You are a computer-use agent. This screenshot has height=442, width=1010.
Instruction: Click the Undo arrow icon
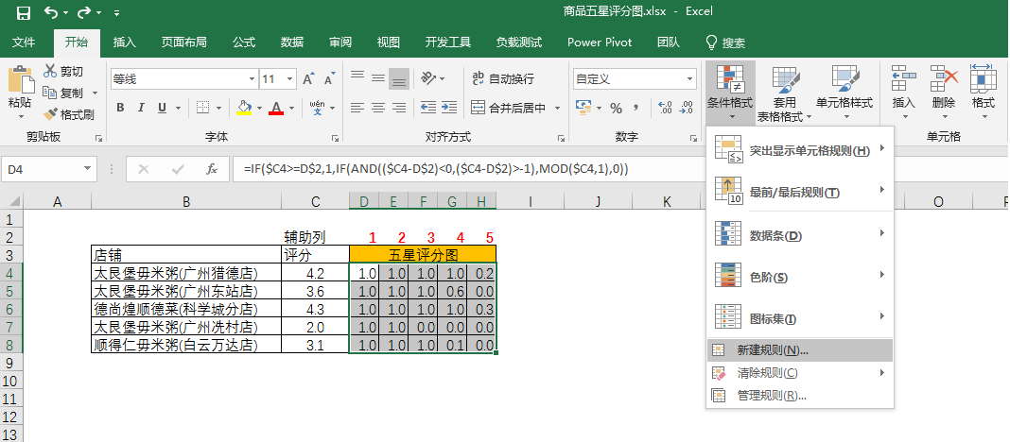click(x=51, y=12)
